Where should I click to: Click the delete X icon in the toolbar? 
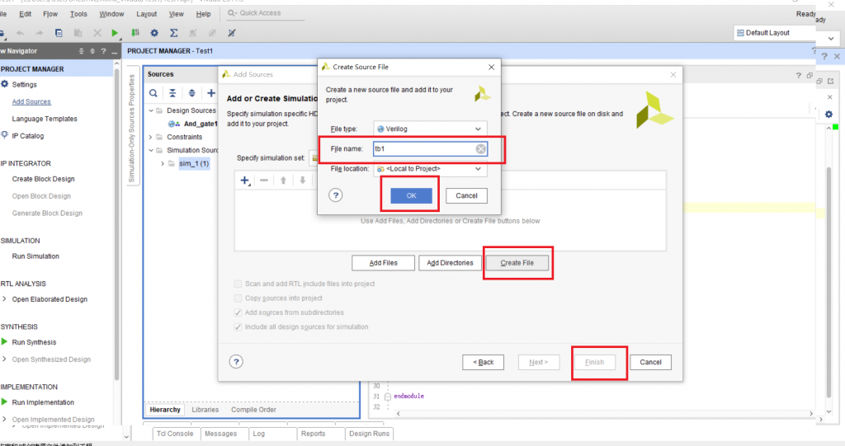97,33
